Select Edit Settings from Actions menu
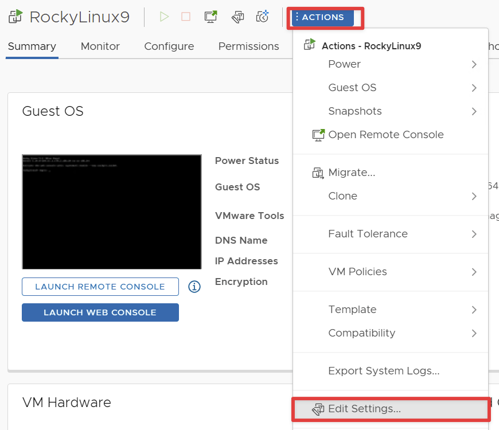This screenshot has height=430, width=499. [x=364, y=409]
